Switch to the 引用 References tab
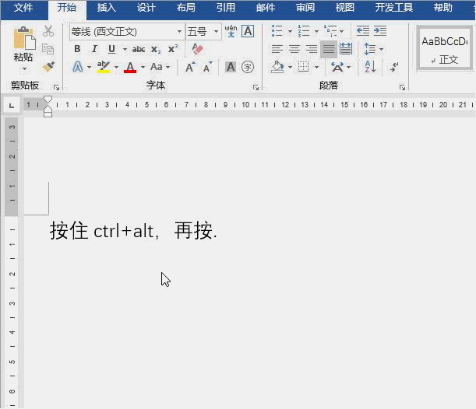476x409 pixels. (226, 8)
